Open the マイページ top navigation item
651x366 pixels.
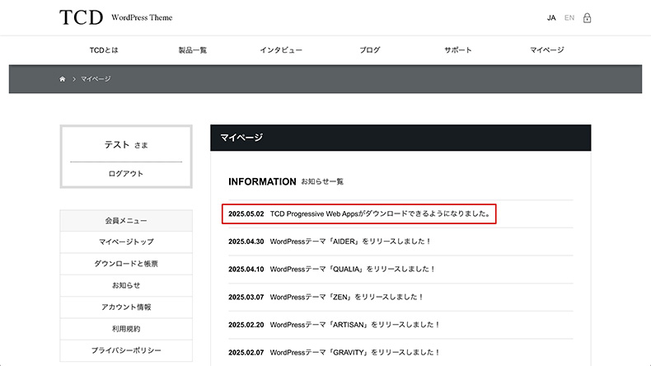547,49
